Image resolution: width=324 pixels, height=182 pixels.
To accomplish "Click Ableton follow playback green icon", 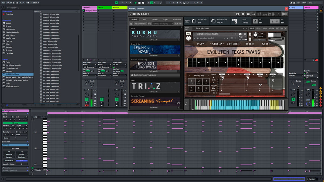I will 116,2.
